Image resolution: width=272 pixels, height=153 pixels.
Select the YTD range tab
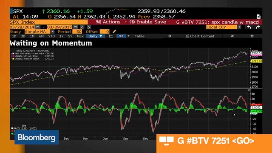point(51,36)
